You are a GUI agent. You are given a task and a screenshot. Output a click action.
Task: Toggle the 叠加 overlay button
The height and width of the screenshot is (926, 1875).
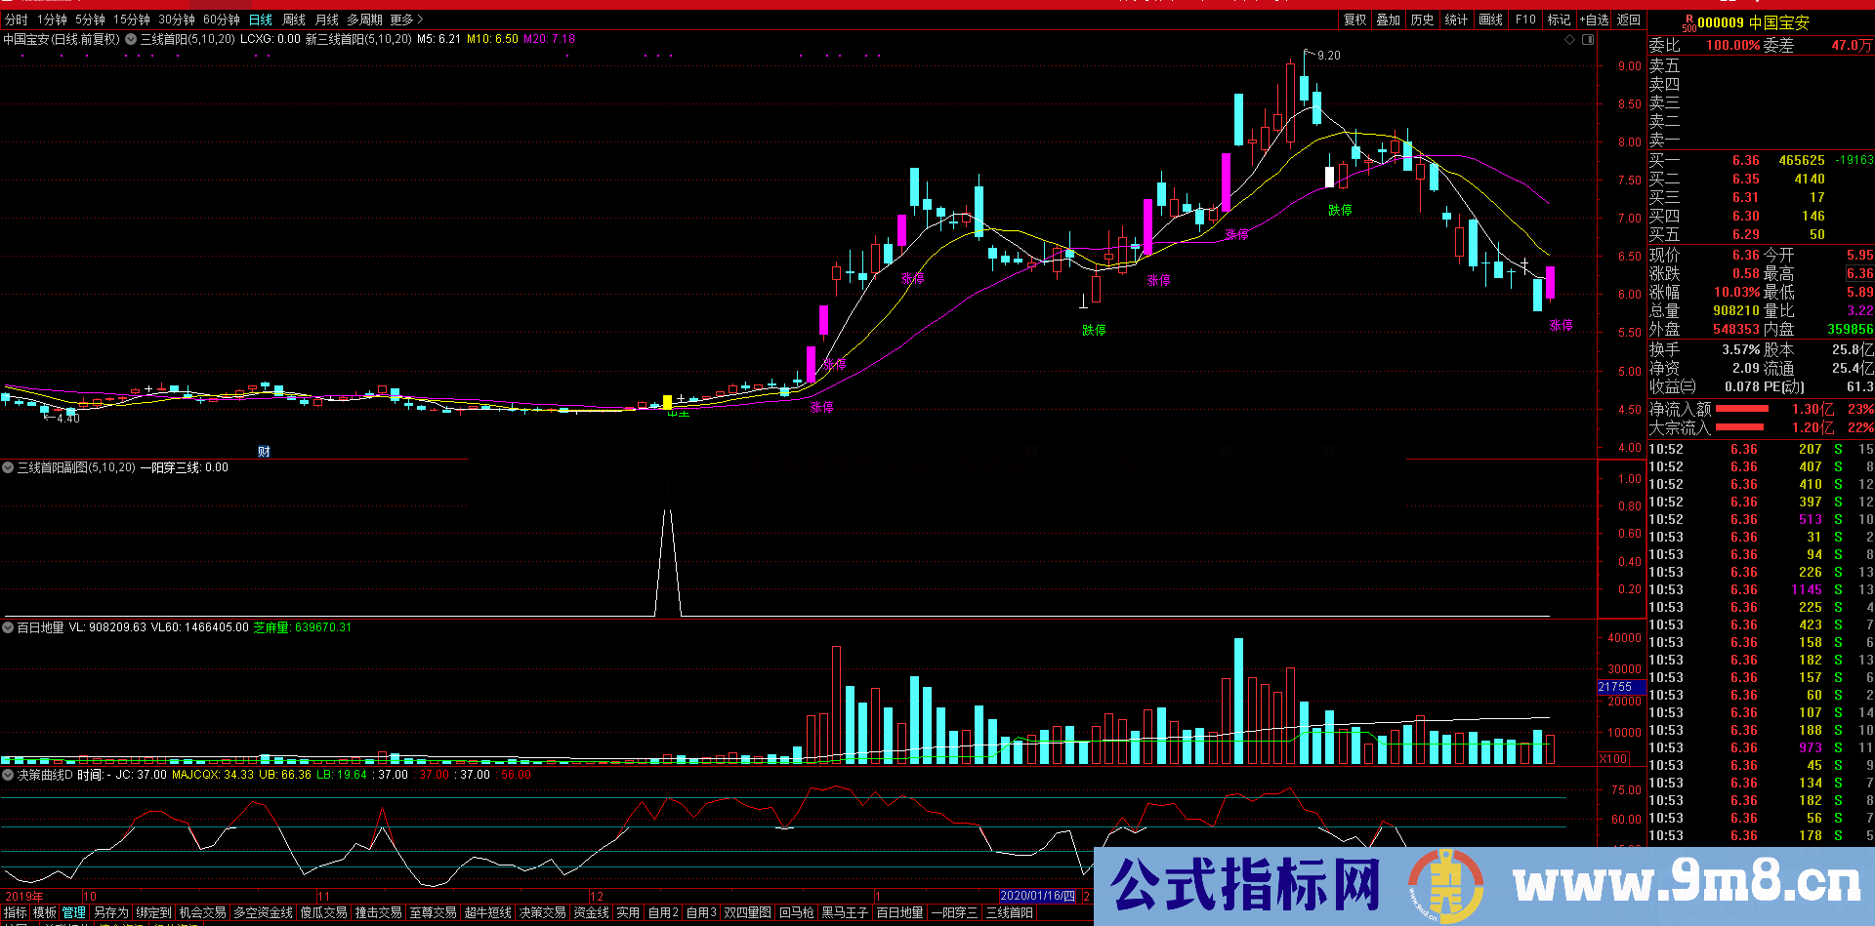coord(1389,20)
